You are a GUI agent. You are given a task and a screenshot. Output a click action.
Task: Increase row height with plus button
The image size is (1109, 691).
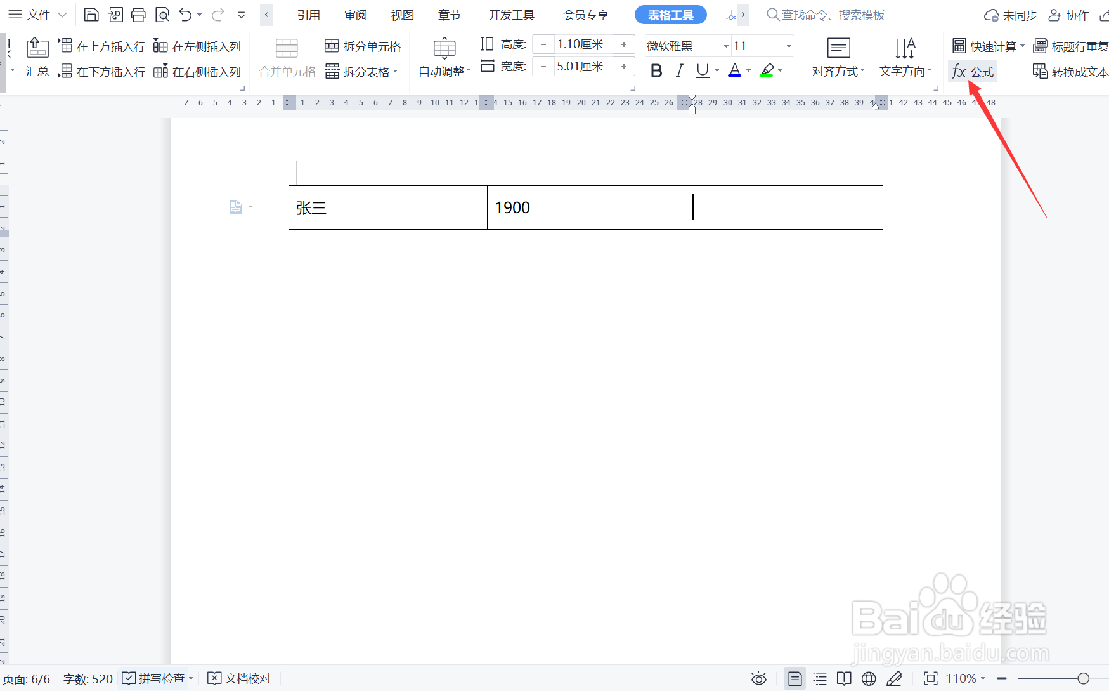pos(624,44)
